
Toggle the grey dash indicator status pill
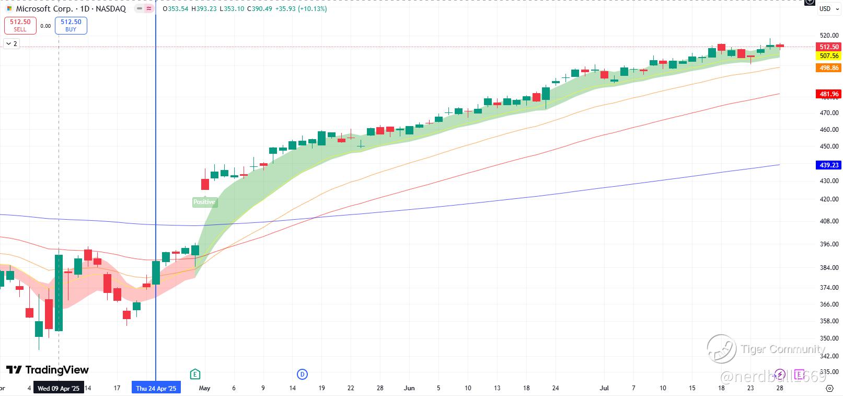[x=139, y=8]
